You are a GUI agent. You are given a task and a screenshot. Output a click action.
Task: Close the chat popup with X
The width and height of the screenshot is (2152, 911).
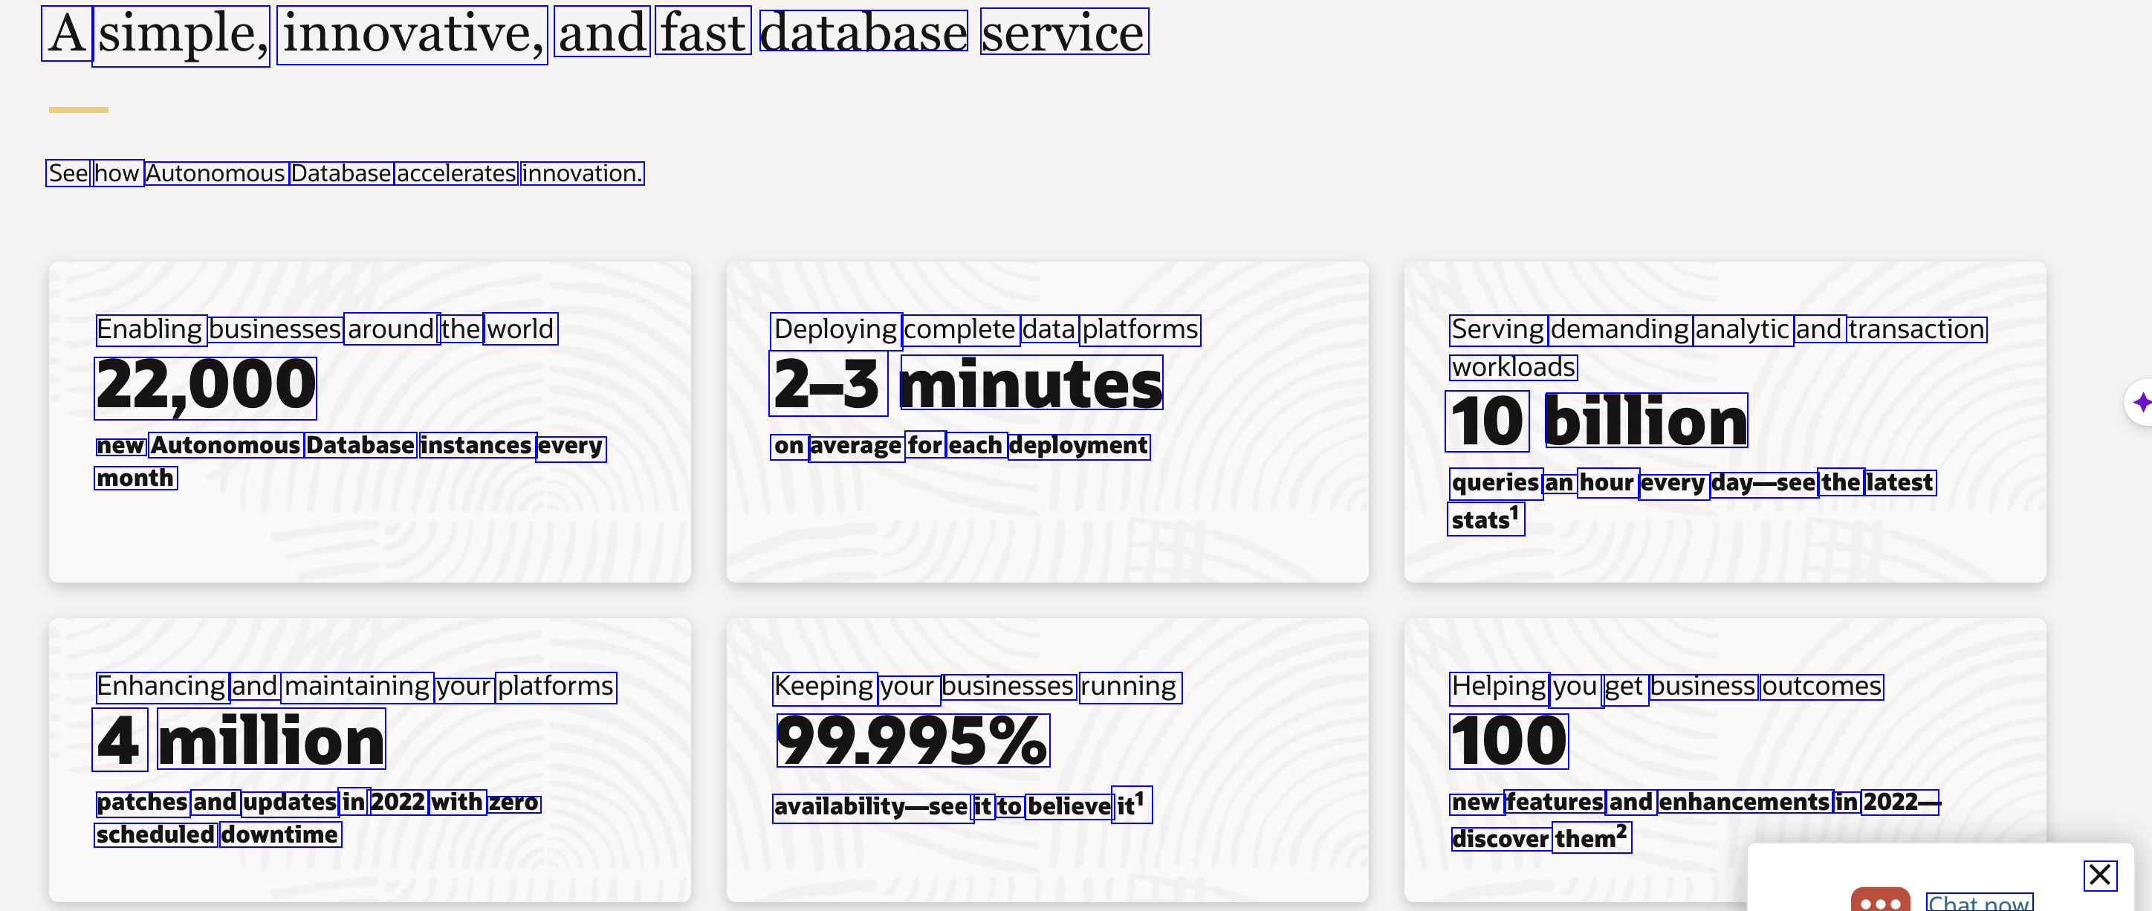click(2099, 875)
